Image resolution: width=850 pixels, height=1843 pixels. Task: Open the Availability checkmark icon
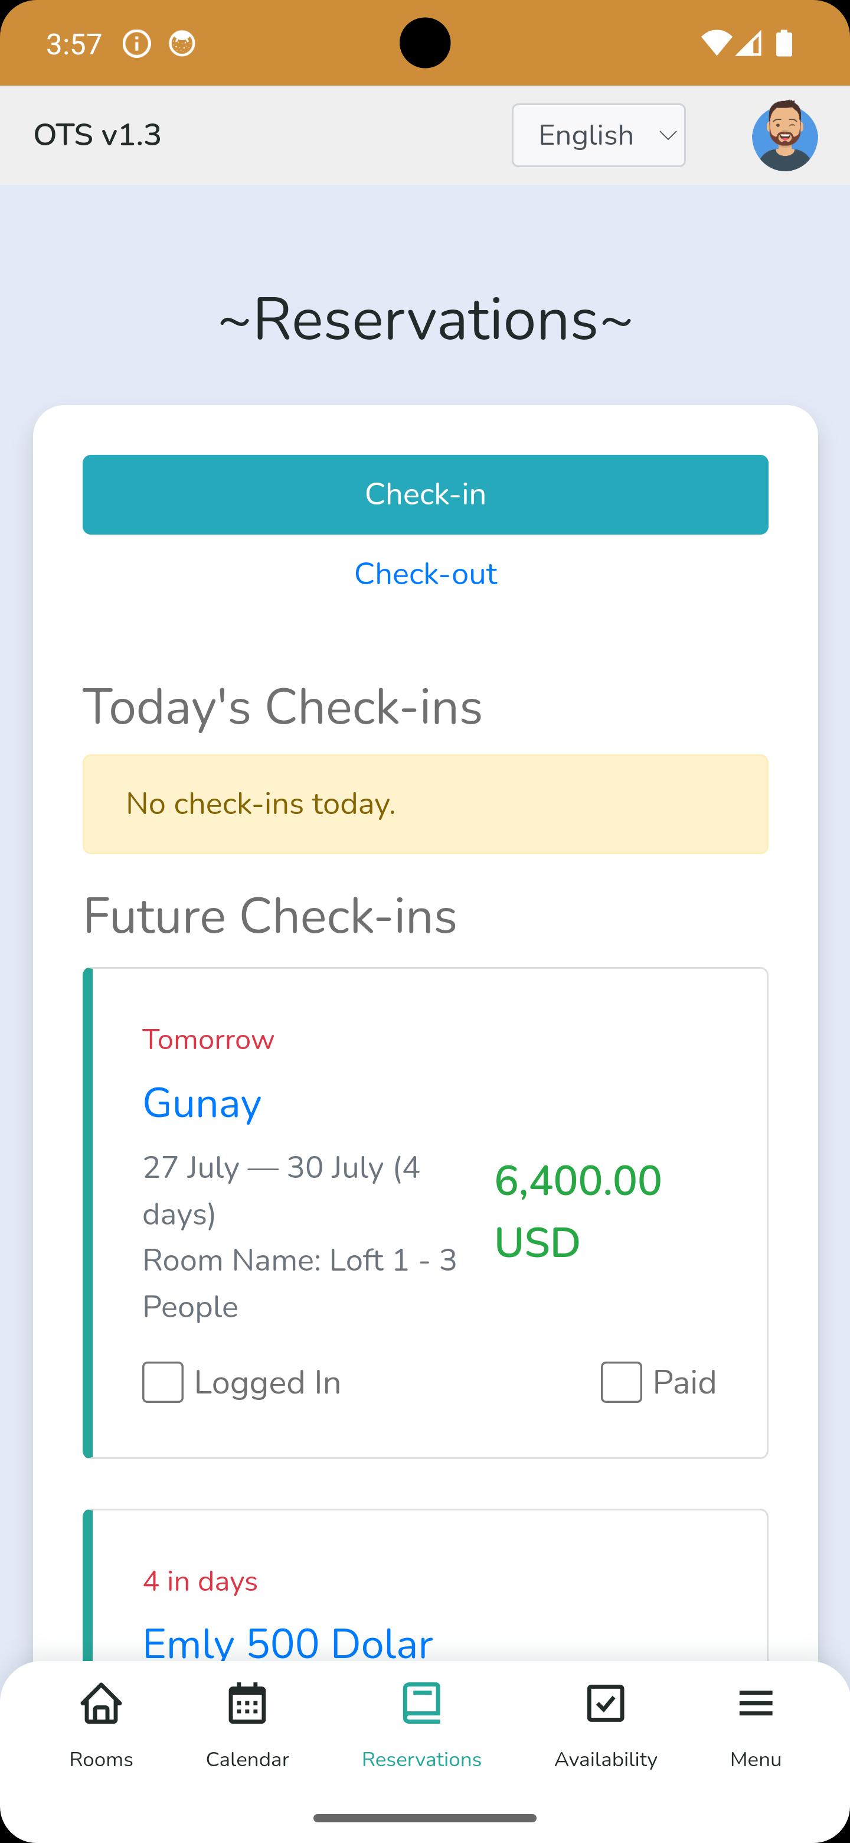[606, 1703]
